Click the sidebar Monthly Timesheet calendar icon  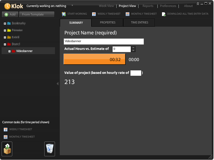tap(6, 137)
